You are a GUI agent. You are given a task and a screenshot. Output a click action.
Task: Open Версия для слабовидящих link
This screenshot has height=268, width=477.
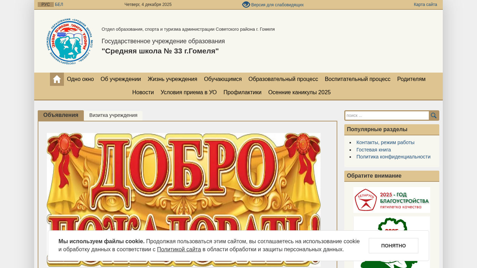coord(277,5)
